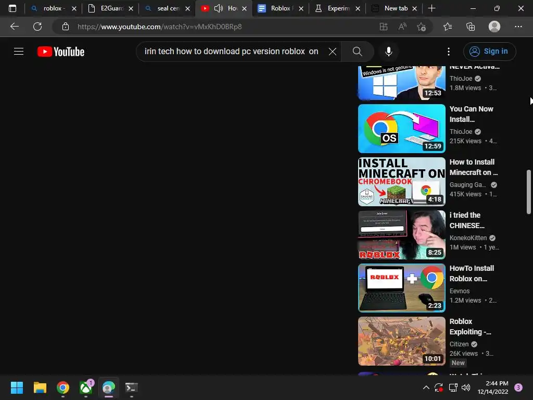Click the browser address bar URL
The height and width of the screenshot is (400, 533).
coord(159,27)
